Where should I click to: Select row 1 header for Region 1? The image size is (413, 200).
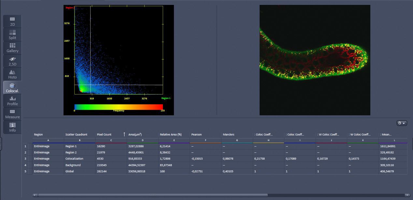25,146
